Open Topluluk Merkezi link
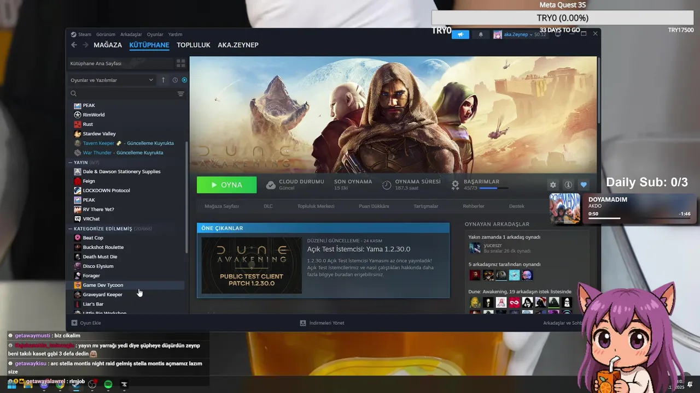Screen dimensions: 700x393 pyautogui.click(x=316, y=206)
